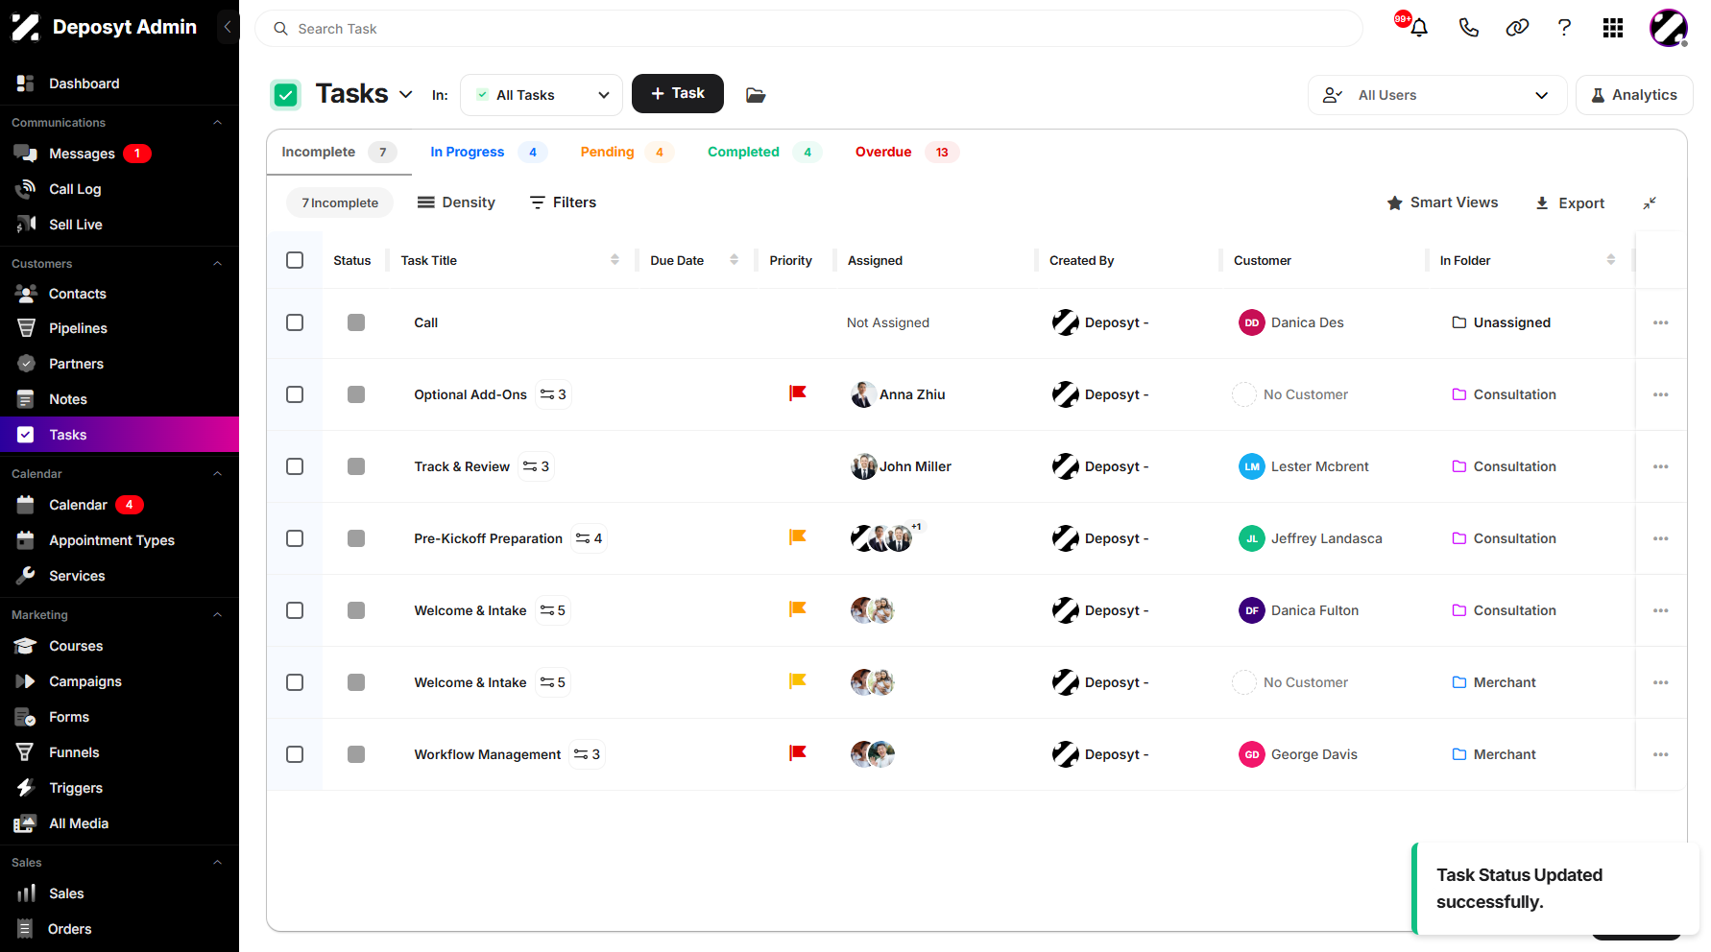1711x952 pixels.
Task: Open the Analytics button
Action: pos(1634,95)
